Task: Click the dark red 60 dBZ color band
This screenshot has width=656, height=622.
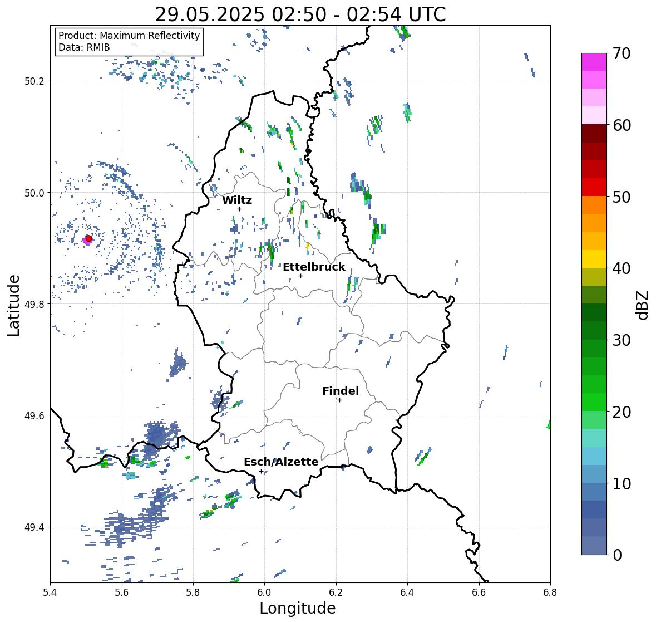Action: pyautogui.click(x=594, y=134)
